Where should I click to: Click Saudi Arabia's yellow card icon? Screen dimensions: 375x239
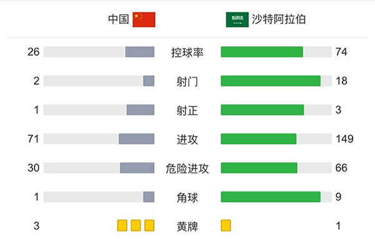coord(226,226)
